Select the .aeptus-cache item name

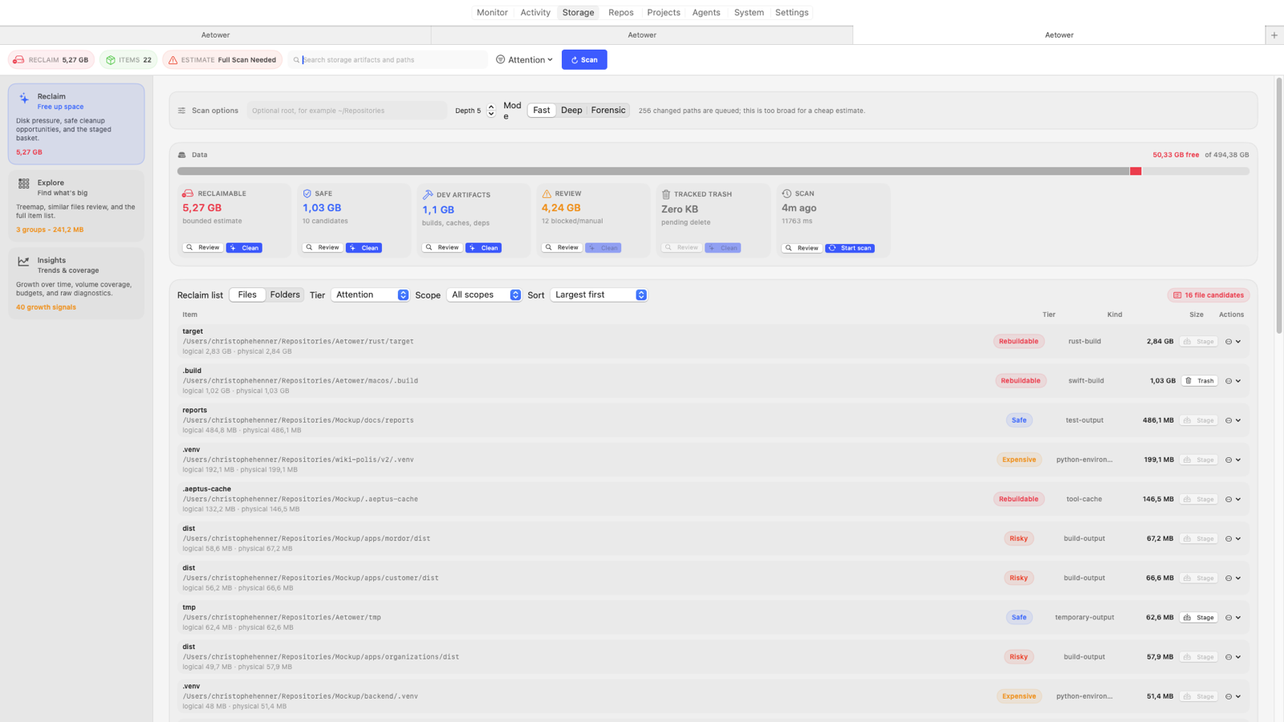(x=206, y=489)
